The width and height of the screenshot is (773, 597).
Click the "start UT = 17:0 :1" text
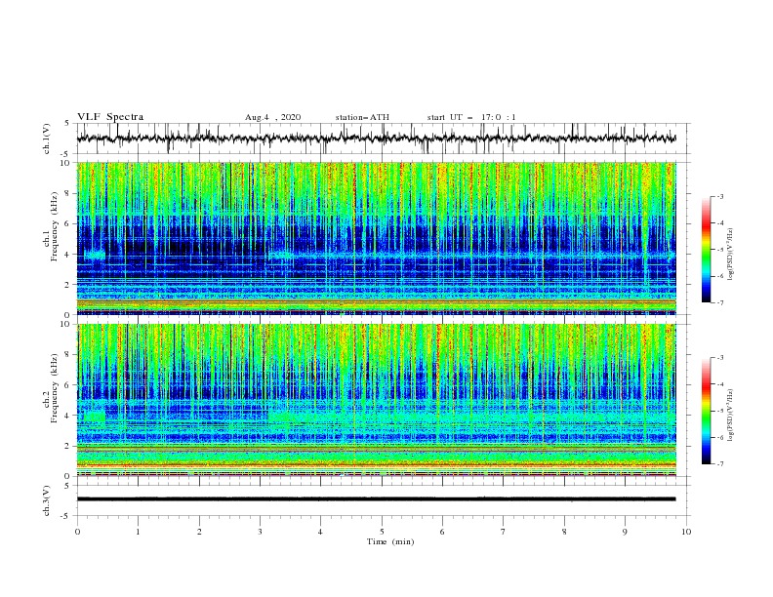[x=471, y=117]
